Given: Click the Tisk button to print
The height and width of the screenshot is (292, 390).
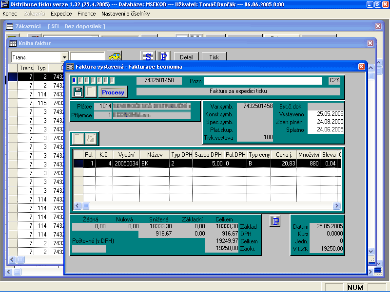Looking at the screenshot, I should pyautogui.click(x=214, y=57).
